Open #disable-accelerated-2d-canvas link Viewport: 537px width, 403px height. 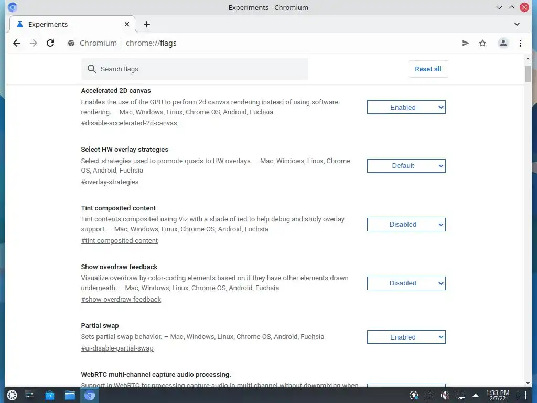click(x=129, y=123)
